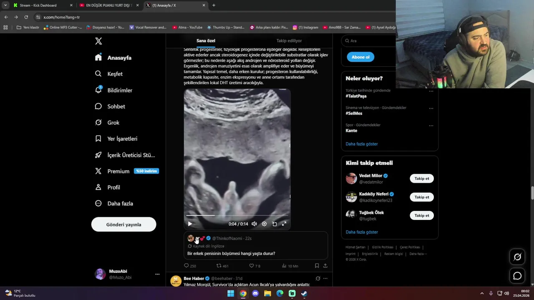The height and width of the screenshot is (300, 534).
Task: Show more follow suggestions link
Action: (x=362, y=232)
